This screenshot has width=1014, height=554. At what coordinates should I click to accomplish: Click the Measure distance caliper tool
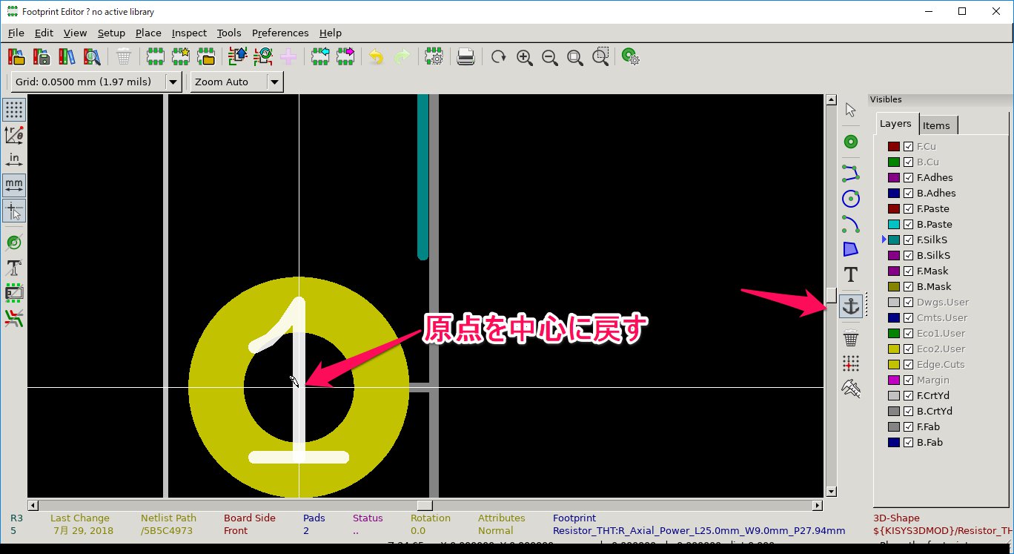click(851, 389)
